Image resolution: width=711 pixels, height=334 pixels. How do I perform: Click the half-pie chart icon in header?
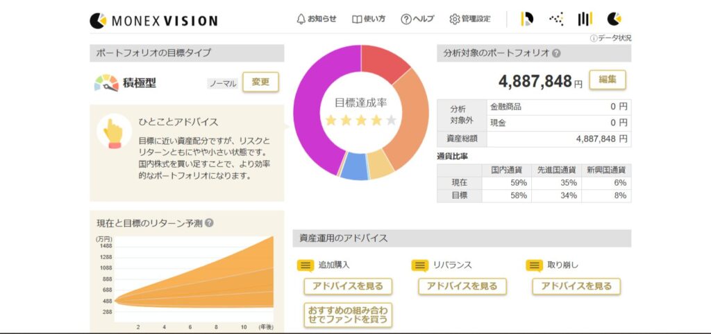click(527, 19)
